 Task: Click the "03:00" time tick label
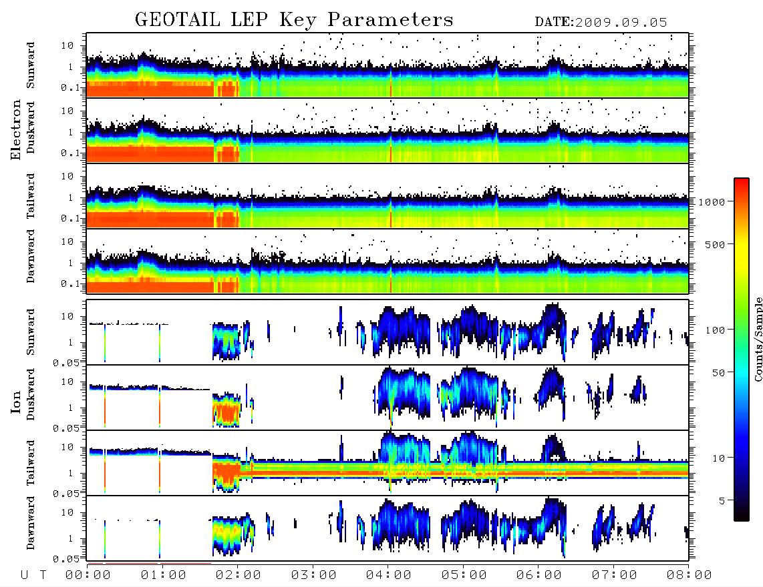[x=313, y=575]
